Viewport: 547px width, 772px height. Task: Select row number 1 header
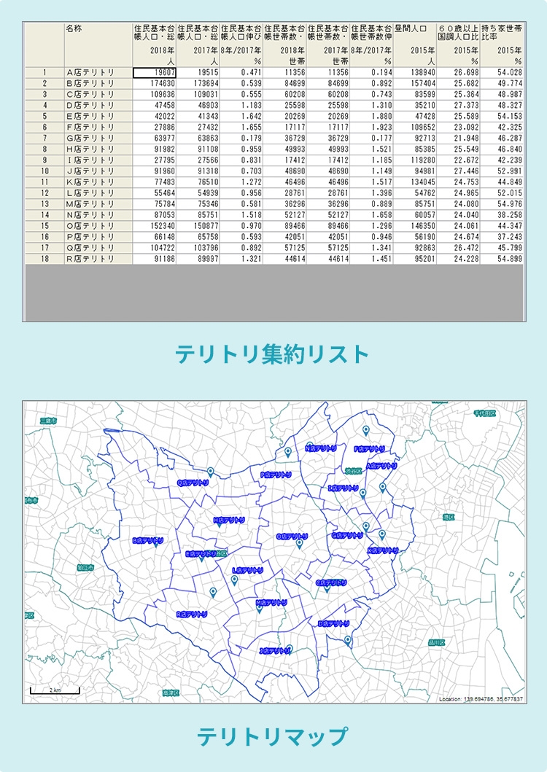[44, 72]
